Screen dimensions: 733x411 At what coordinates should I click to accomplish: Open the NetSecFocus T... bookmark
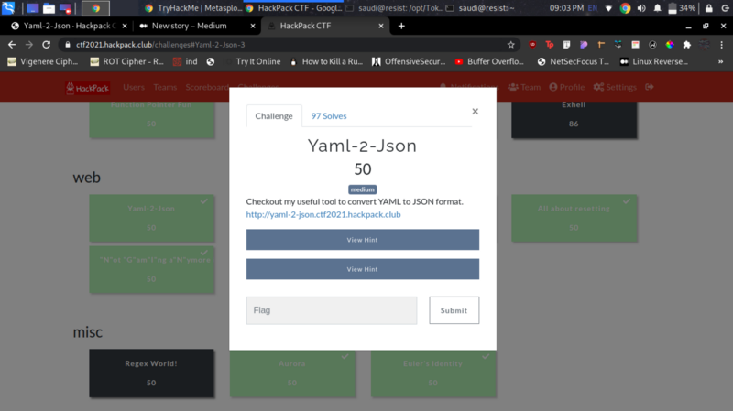[x=574, y=61]
